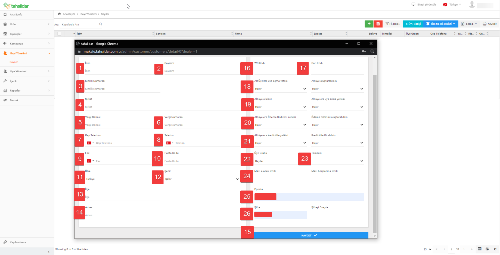Click the red trash delete button

point(378,24)
